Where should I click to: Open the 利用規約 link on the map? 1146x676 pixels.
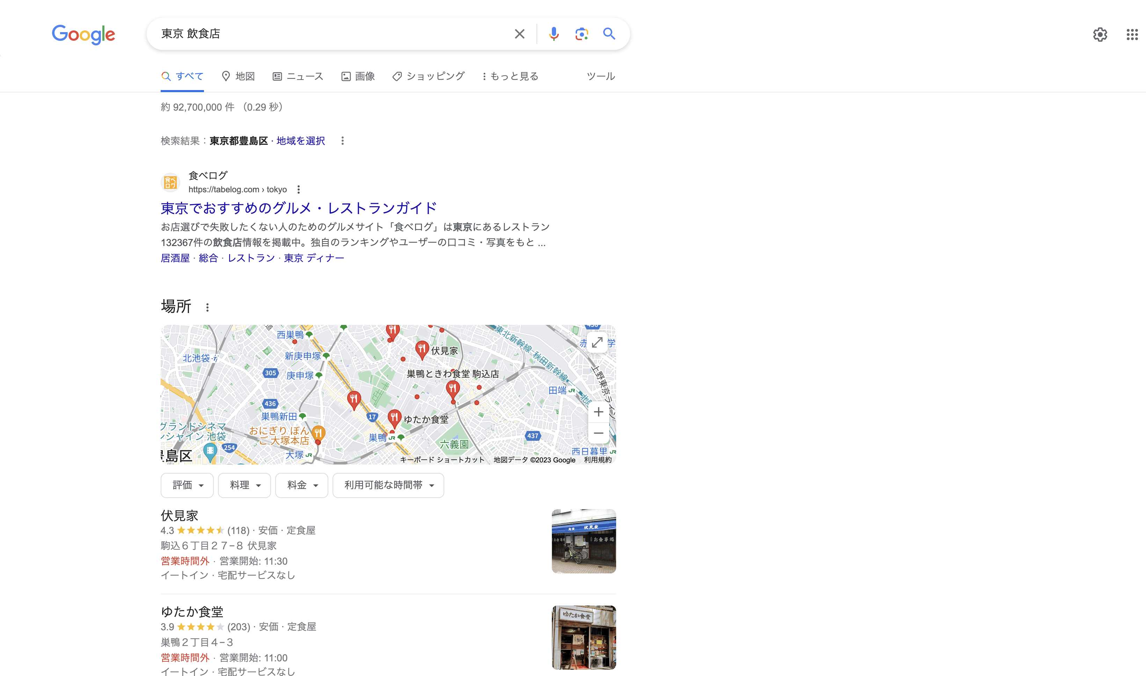598,460
